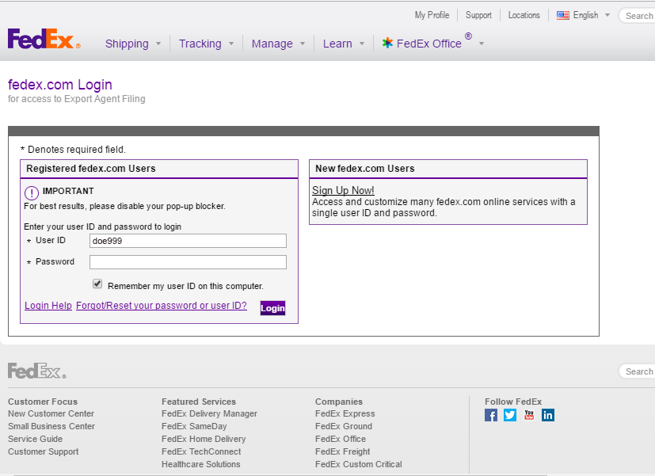Image resolution: width=655 pixels, height=476 pixels.
Task: Click the FedEx logo in header
Action: (44, 39)
